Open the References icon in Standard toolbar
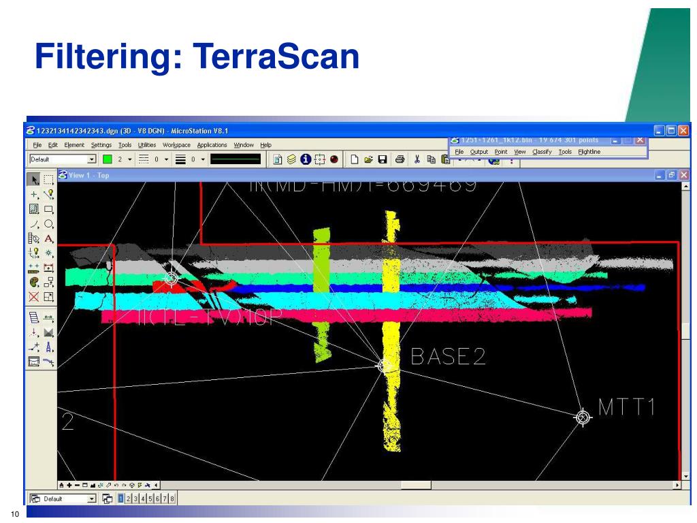 click(278, 159)
